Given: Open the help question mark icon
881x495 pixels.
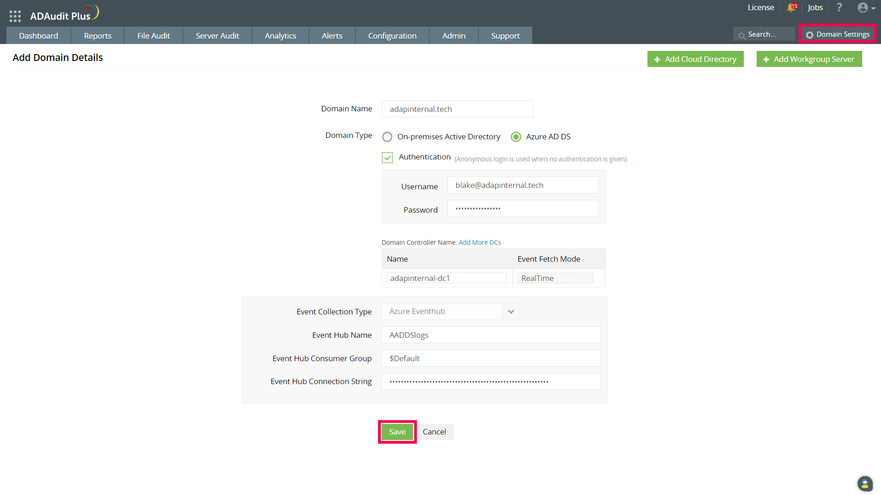Looking at the screenshot, I should click(839, 7).
